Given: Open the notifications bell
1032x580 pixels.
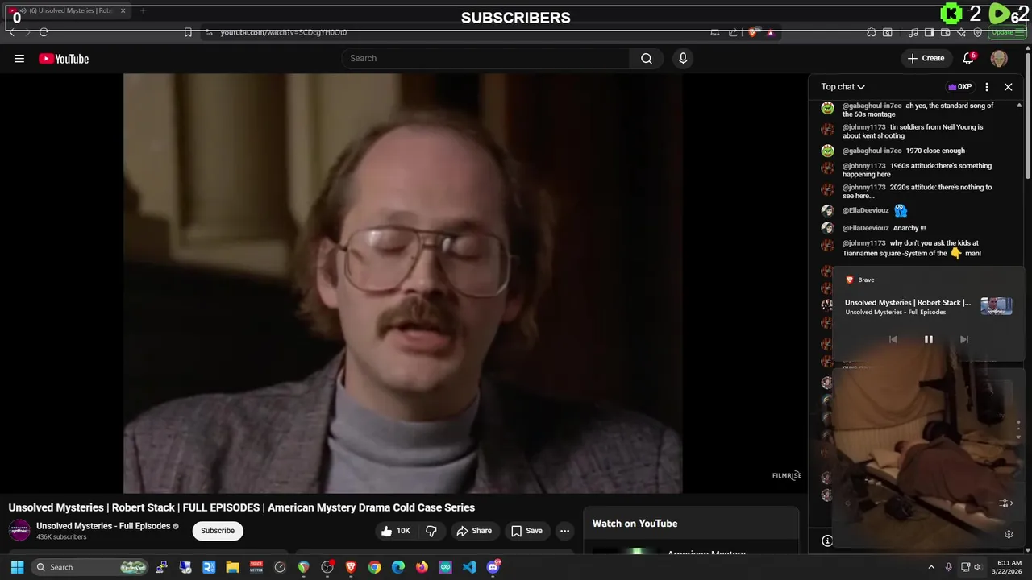Looking at the screenshot, I should (x=969, y=58).
